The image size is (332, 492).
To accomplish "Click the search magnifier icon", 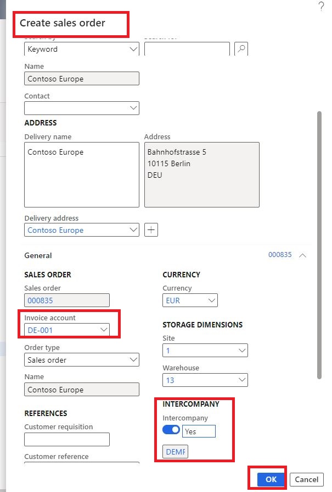I will pyautogui.click(x=241, y=49).
